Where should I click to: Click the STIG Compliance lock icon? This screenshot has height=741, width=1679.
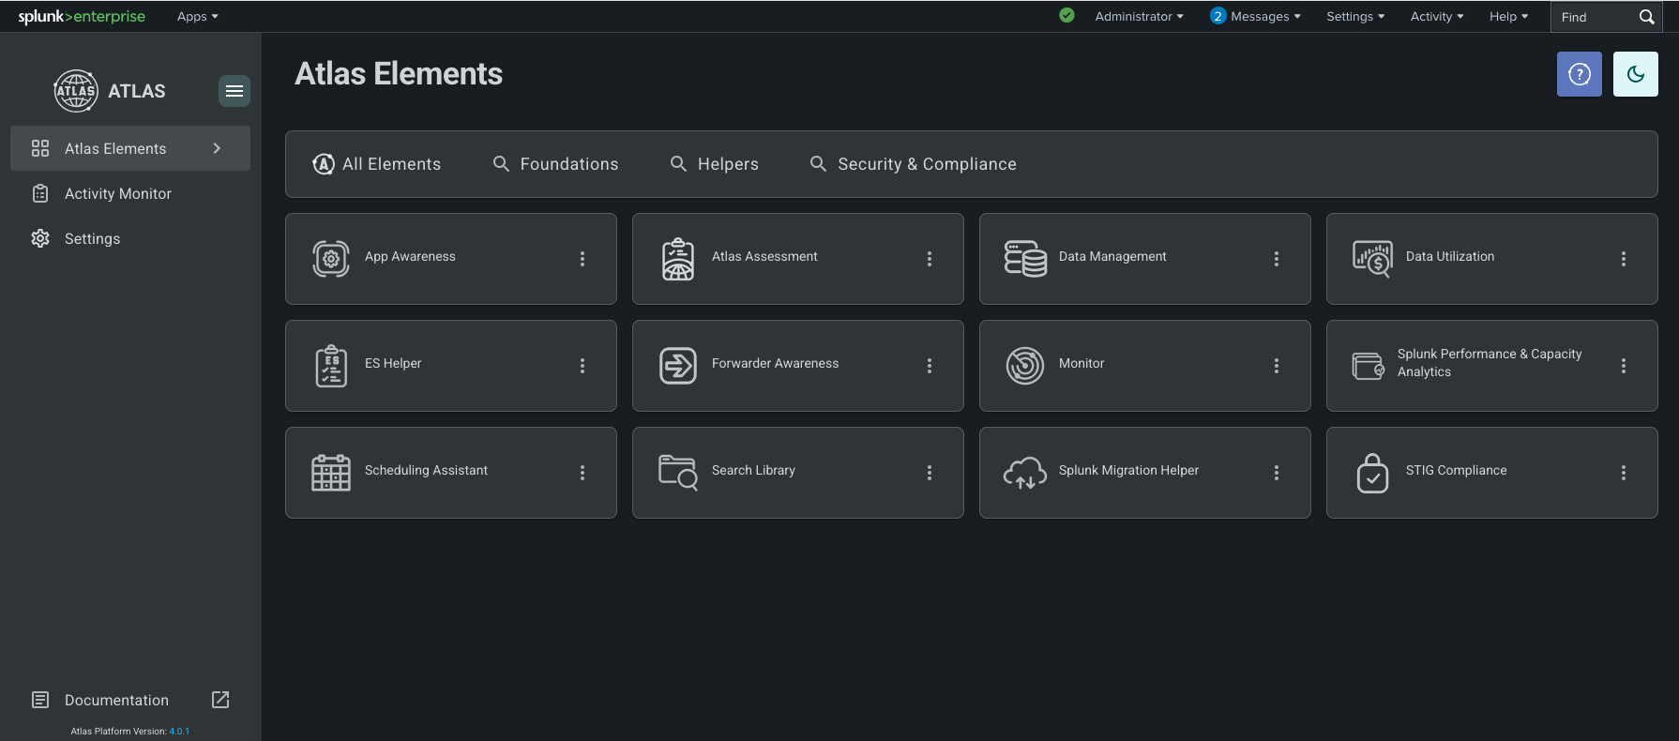click(1372, 473)
